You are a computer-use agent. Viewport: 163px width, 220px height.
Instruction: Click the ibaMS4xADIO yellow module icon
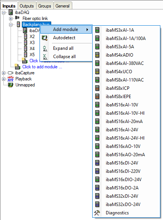point(97,55)
